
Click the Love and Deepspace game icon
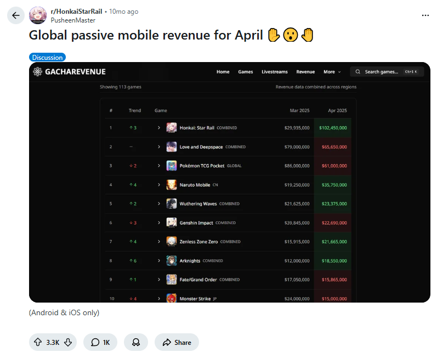click(x=172, y=147)
